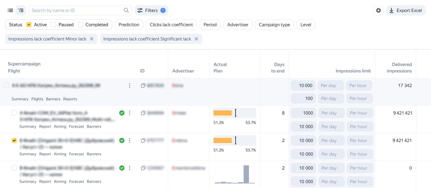Switch to nested tree view icon

[21, 10]
